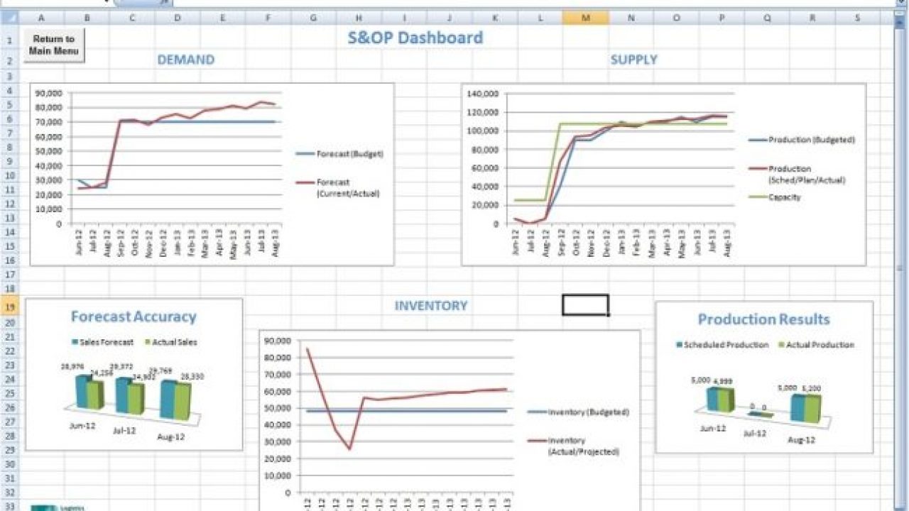Click the 24,902 data label
The height and width of the screenshot is (511, 909).
tap(143, 376)
